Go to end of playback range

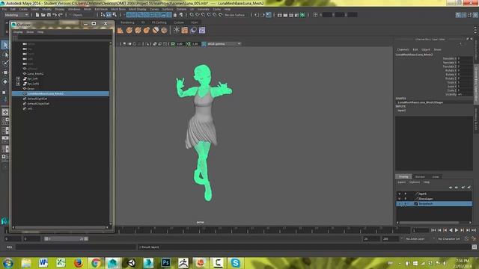[x=474, y=230]
